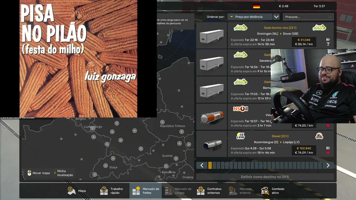The height and width of the screenshot is (200, 356).
Task: Click the € 85,14 / km rate
Action: [x=304, y=44]
